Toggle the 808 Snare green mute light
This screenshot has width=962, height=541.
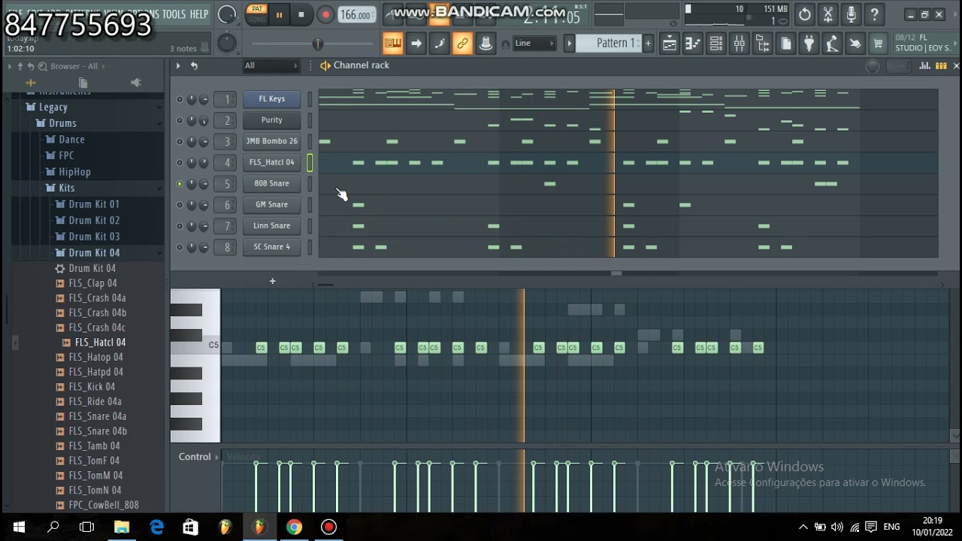[x=180, y=183]
